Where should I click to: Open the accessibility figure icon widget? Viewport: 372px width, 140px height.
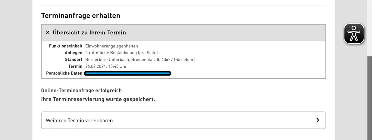point(354,33)
